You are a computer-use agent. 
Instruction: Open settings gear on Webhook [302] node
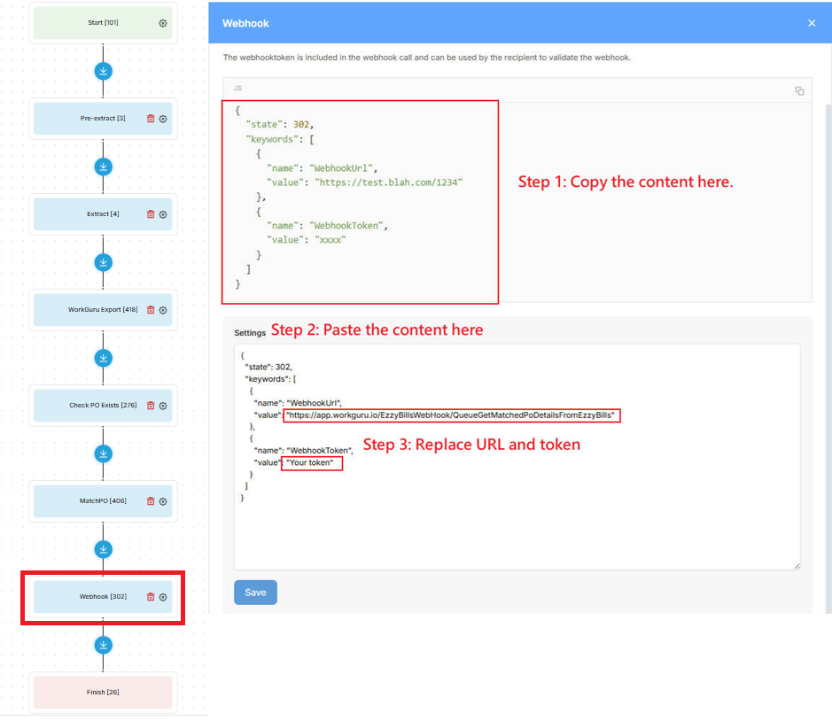coord(163,597)
